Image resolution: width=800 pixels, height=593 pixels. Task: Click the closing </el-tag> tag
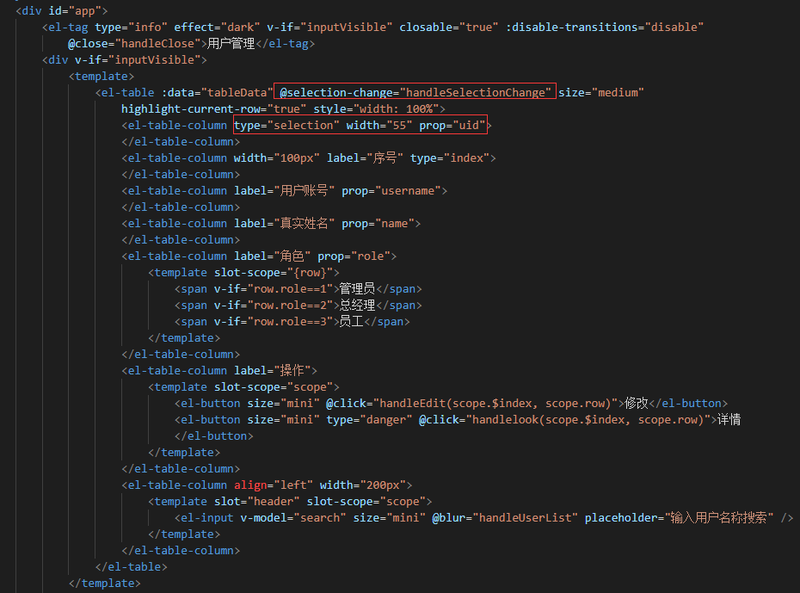pos(286,43)
